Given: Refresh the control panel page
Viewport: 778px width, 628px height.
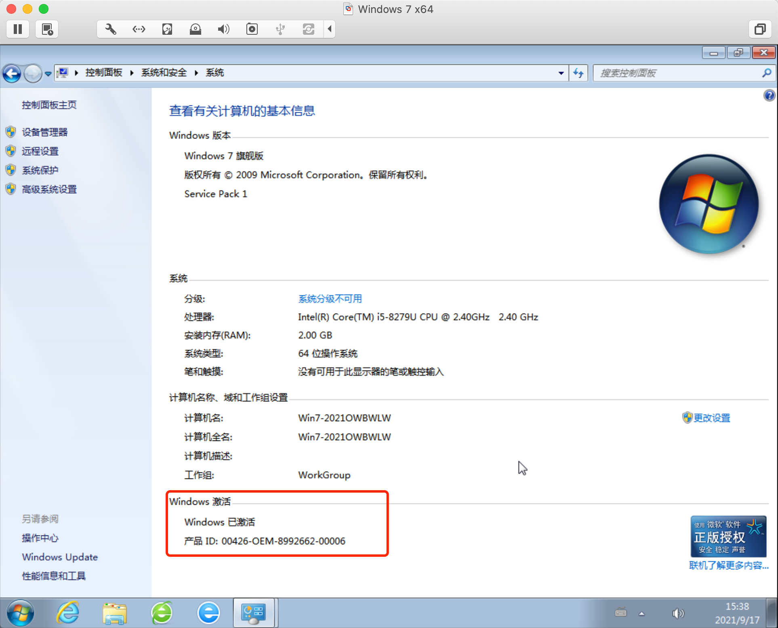Looking at the screenshot, I should (x=578, y=73).
